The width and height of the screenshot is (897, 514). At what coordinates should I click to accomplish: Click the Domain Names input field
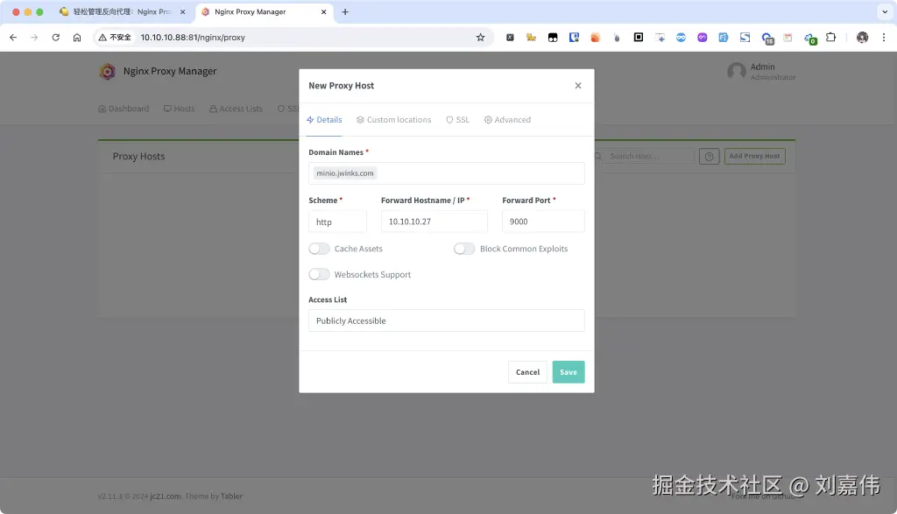[446, 173]
